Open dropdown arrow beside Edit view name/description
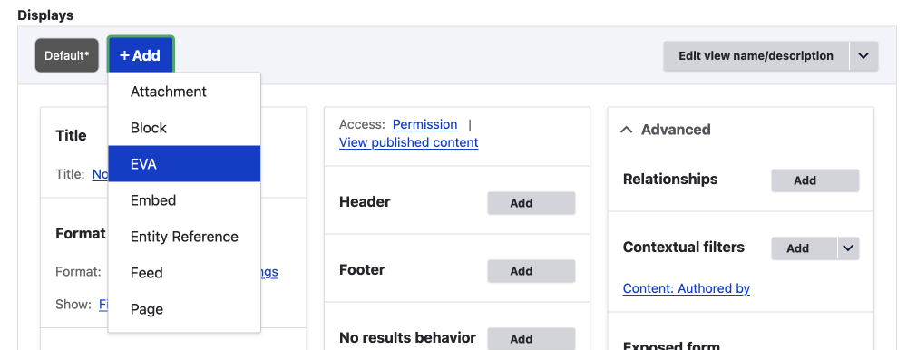This screenshot has width=907, height=350. click(x=863, y=56)
